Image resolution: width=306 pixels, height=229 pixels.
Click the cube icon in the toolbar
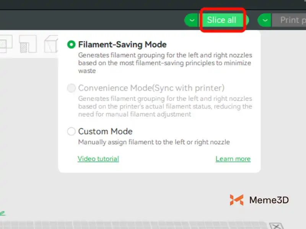click(51, 44)
